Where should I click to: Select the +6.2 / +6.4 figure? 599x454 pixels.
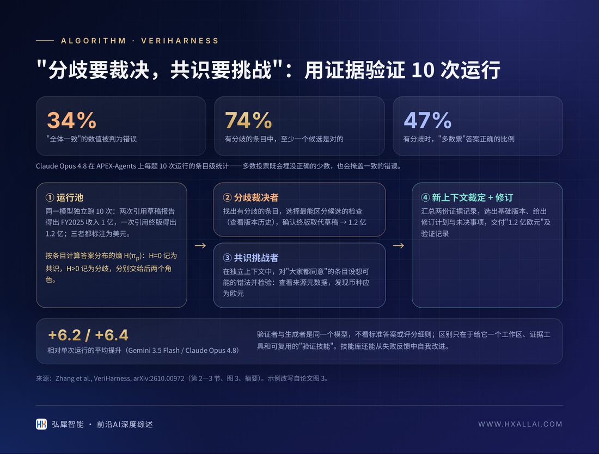tap(88, 335)
